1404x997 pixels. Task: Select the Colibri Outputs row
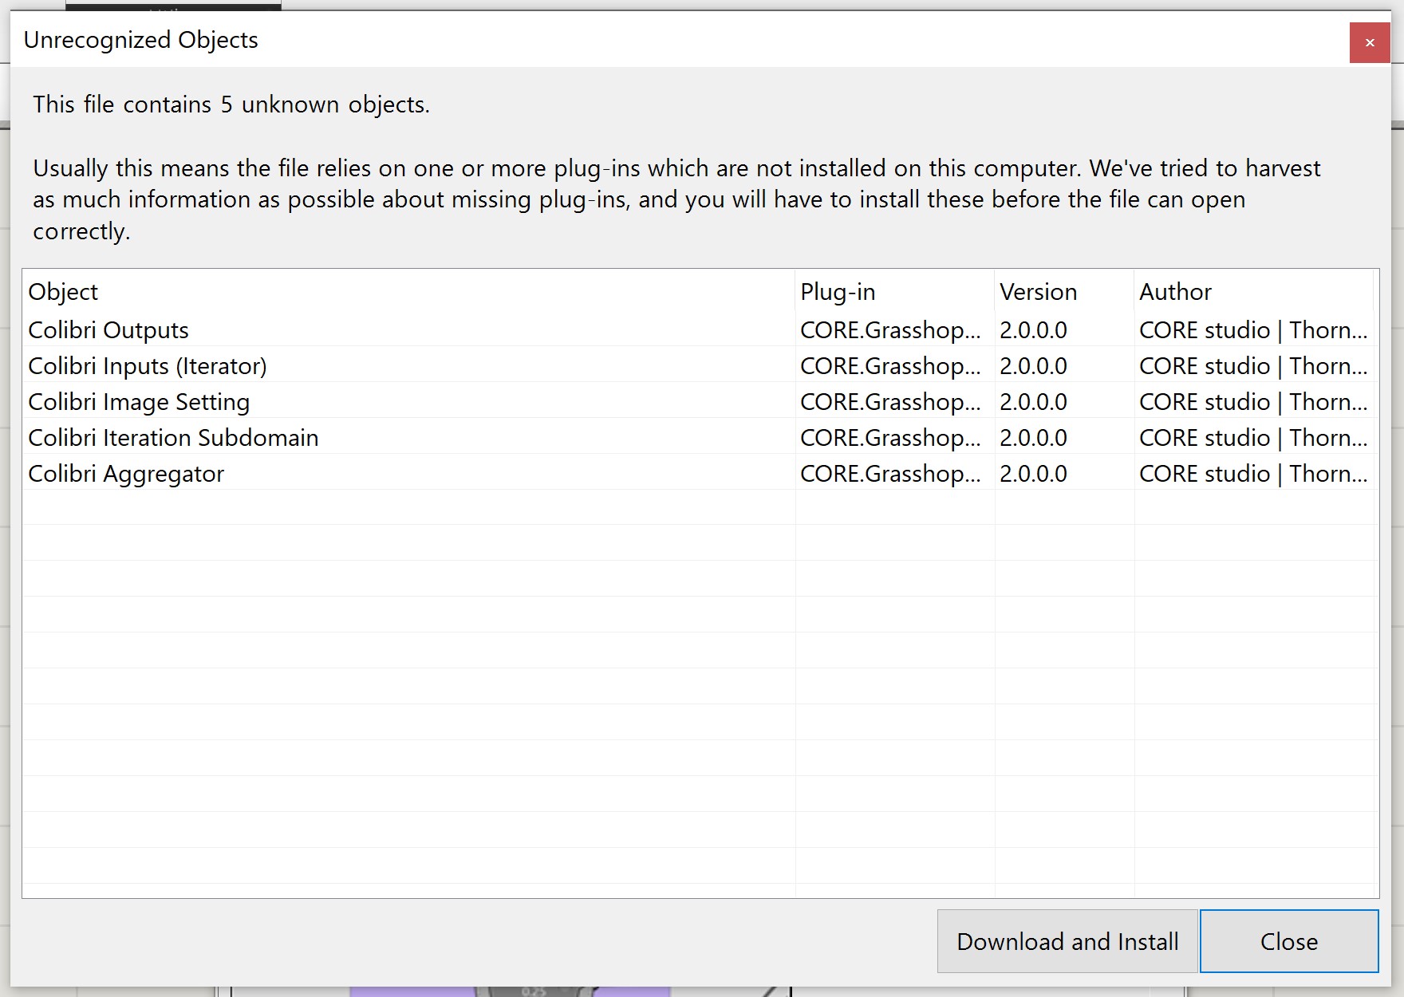coord(108,329)
